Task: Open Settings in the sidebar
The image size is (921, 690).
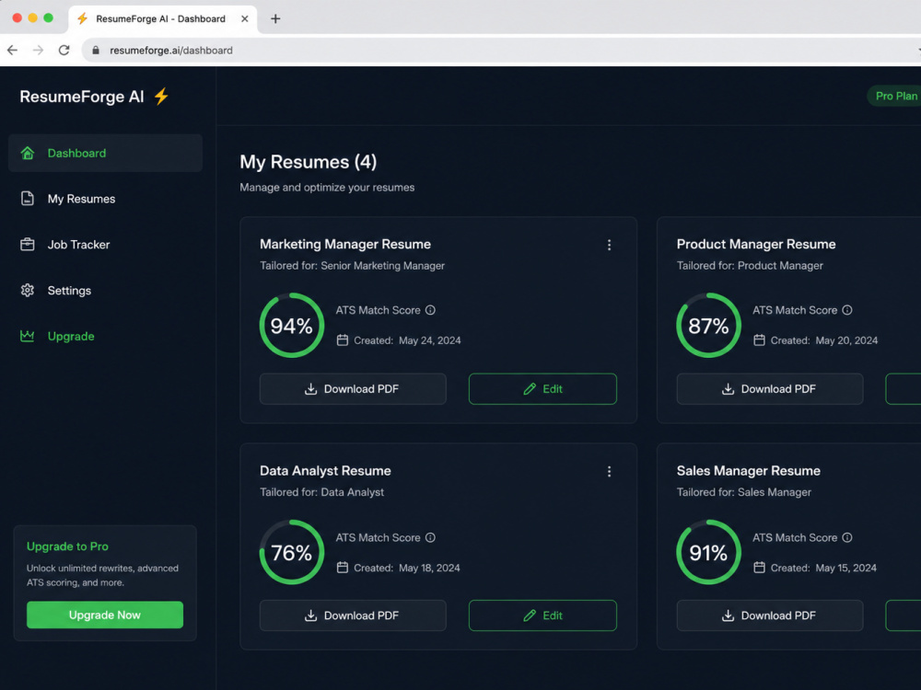Action: [106, 291]
